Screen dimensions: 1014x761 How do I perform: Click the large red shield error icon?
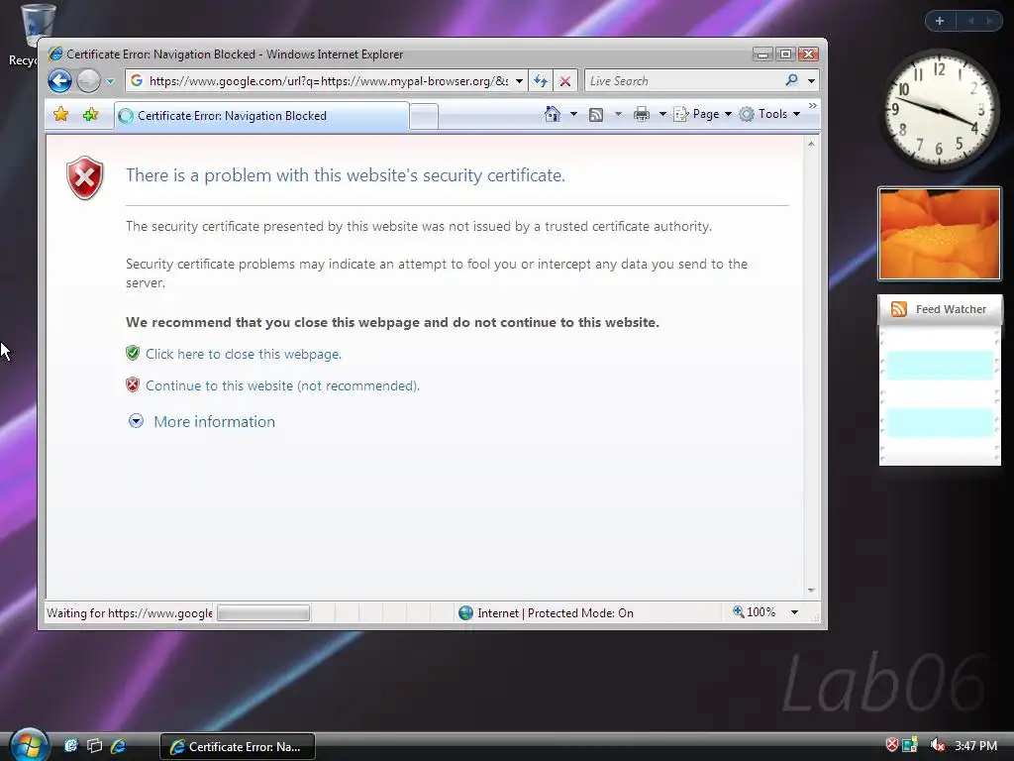pos(85,178)
